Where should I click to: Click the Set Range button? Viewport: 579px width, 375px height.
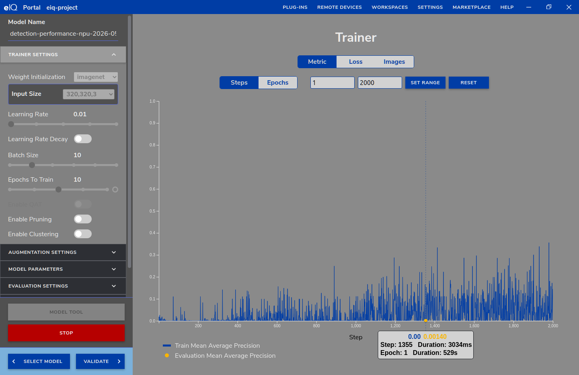pyautogui.click(x=425, y=83)
